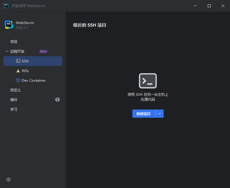Screen dimensions: 230x188
Task: Select the 项目 tab in sidebar
Action: coord(14,42)
